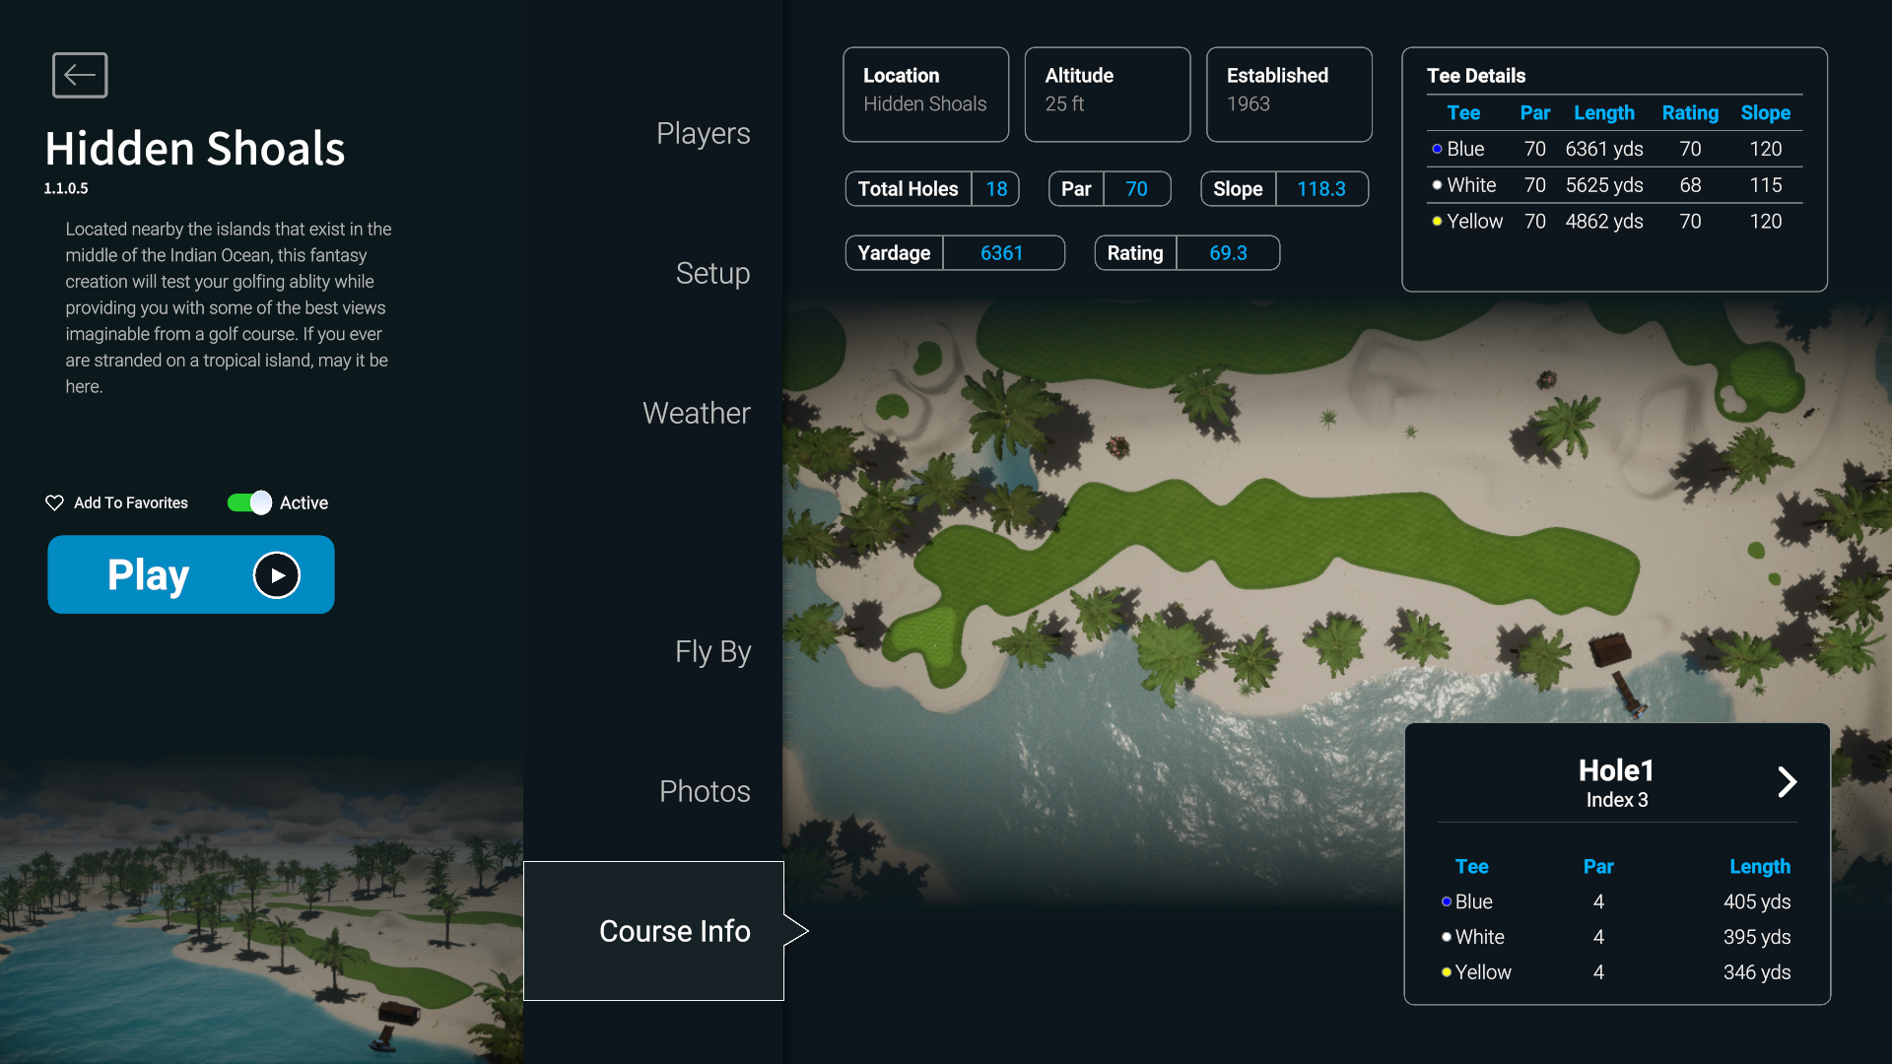This screenshot has height=1064, width=1892.
Task: Click Yellow tee dot in Tee Details
Action: [1437, 222]
